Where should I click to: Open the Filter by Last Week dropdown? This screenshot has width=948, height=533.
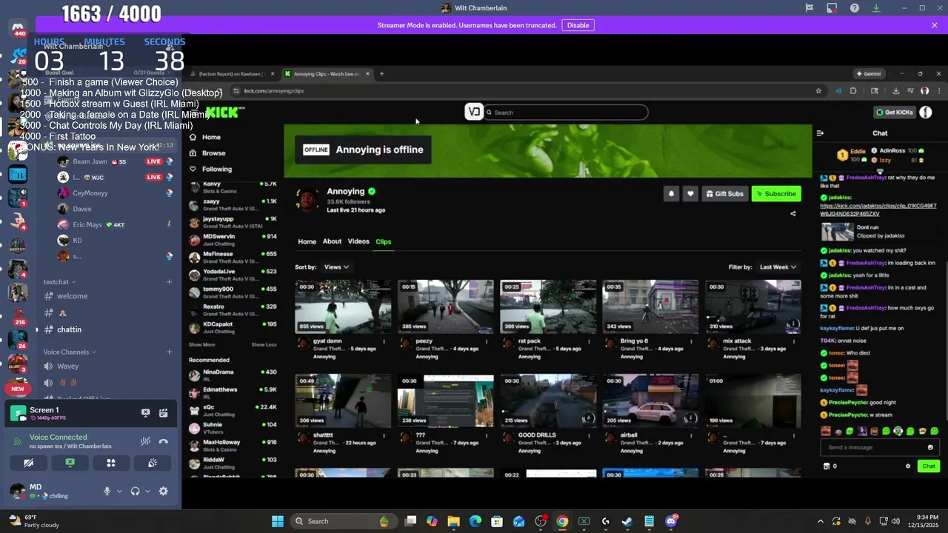coord(778,266)
